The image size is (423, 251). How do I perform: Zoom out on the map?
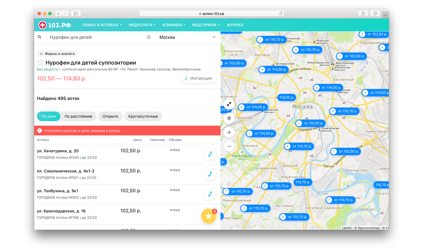[x=229, y=146]
